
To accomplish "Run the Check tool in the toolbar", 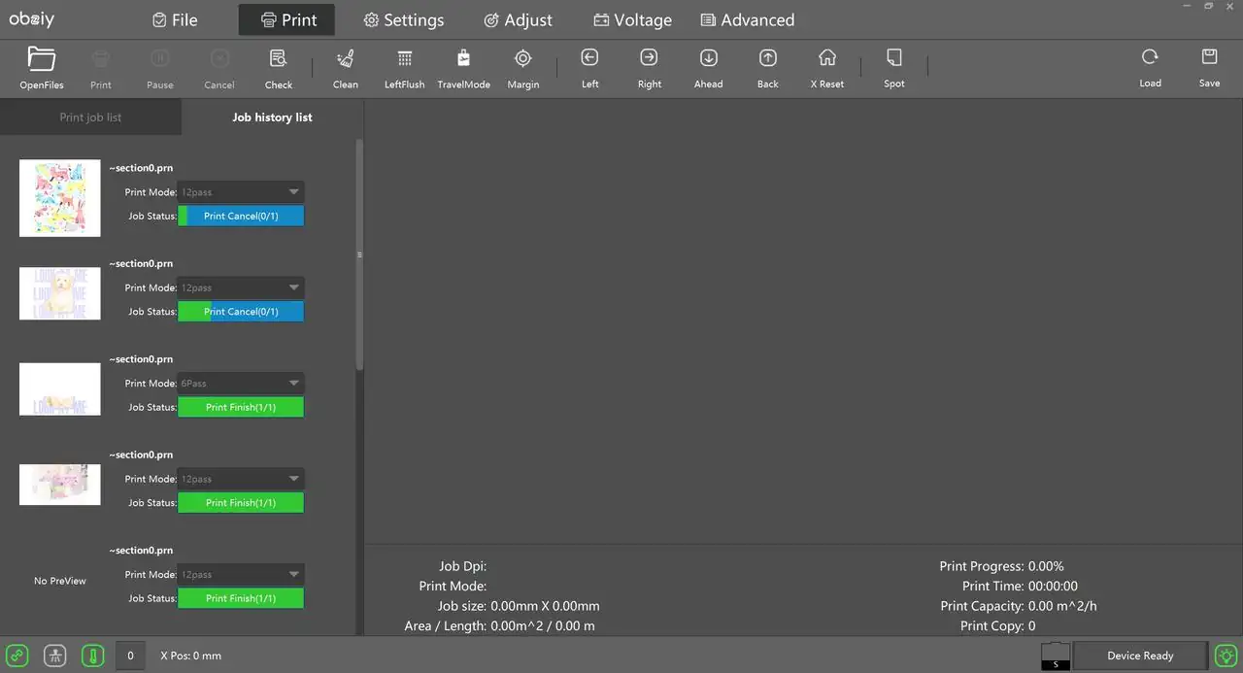I will 279,67.
